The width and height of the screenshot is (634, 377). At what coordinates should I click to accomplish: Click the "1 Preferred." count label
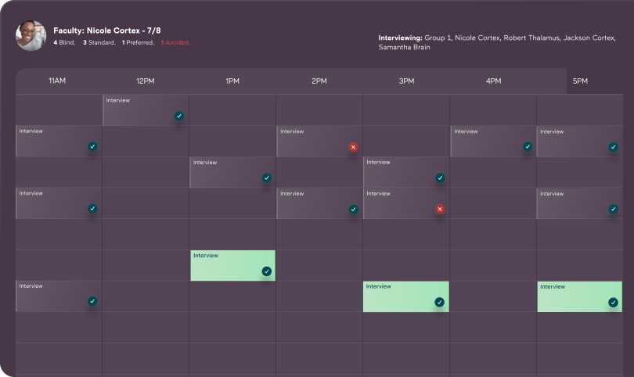(138, 42)
